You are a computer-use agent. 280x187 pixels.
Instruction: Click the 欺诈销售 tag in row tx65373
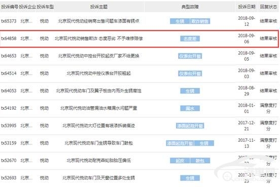tap(200, 21)
